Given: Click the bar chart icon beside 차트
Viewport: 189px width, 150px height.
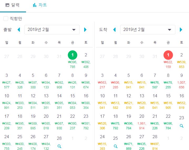Looking at the screenshot, I should tap(35, 5).
